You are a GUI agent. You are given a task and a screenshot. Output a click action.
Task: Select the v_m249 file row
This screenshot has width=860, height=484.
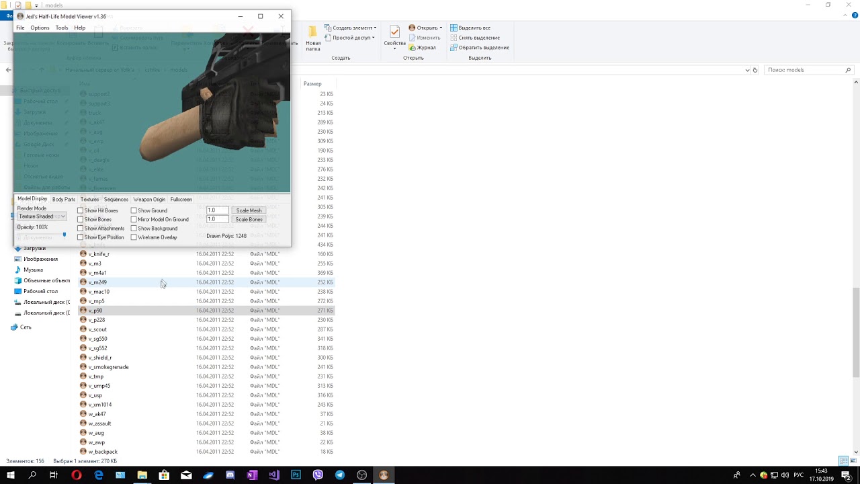point(206,282)
